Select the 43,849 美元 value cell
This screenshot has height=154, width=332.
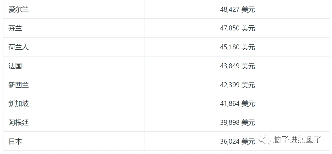[x=237, y=66]
